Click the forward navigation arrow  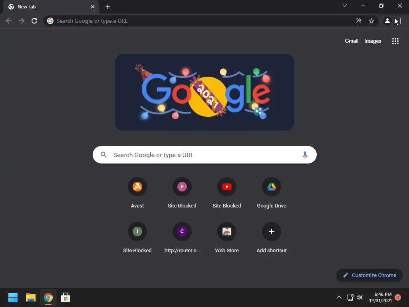22,21
